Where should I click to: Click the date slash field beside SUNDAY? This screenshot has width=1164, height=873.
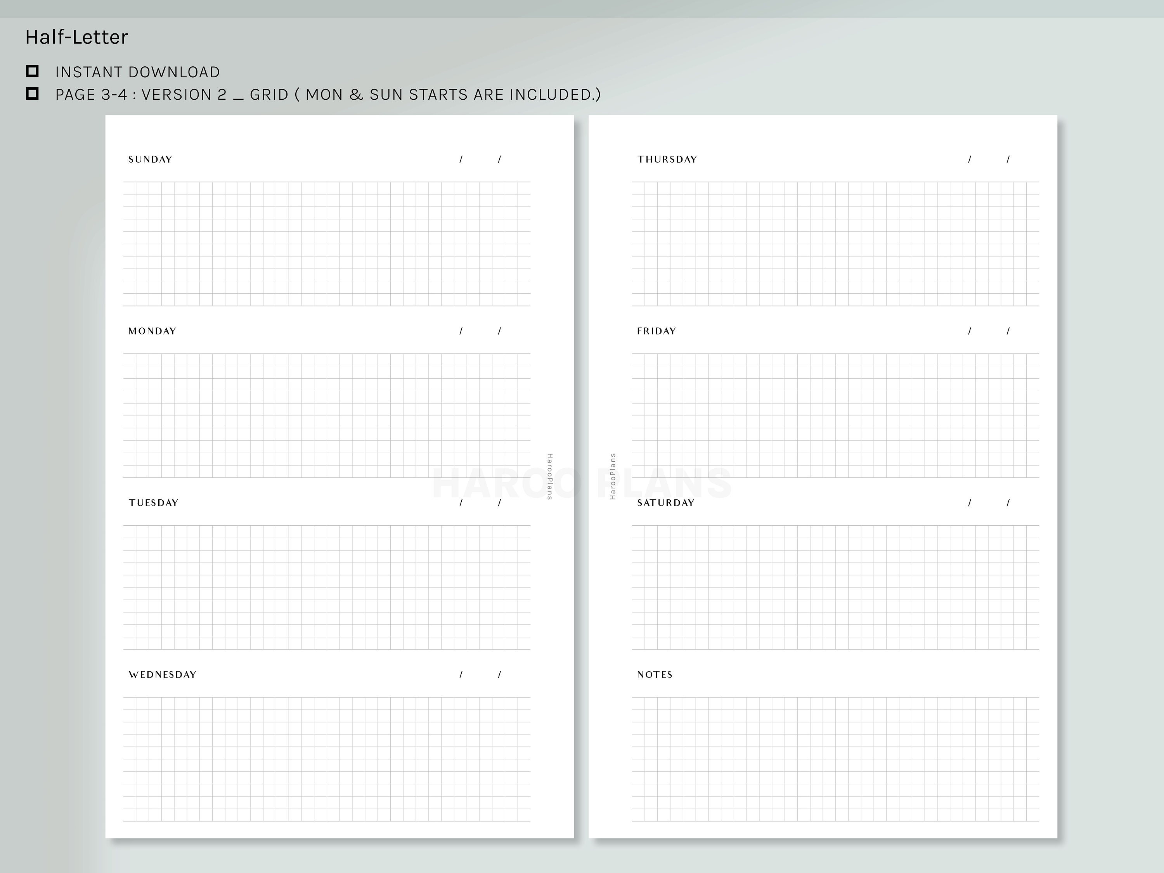pyautogui.click(x=480, y=159)
